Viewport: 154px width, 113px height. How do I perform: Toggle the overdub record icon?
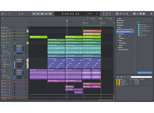tap(104, 13)
